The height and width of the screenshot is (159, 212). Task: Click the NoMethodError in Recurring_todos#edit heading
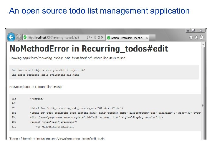(89, 49)
